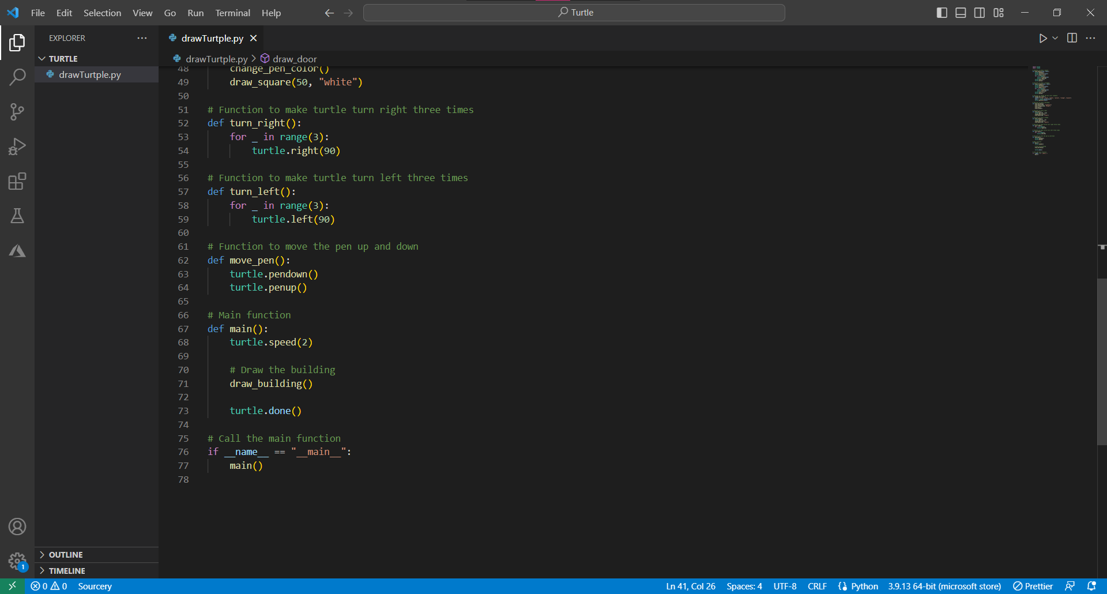Expand the OUTLINE section
This screenshot has height=594, width=1107.
66,554
